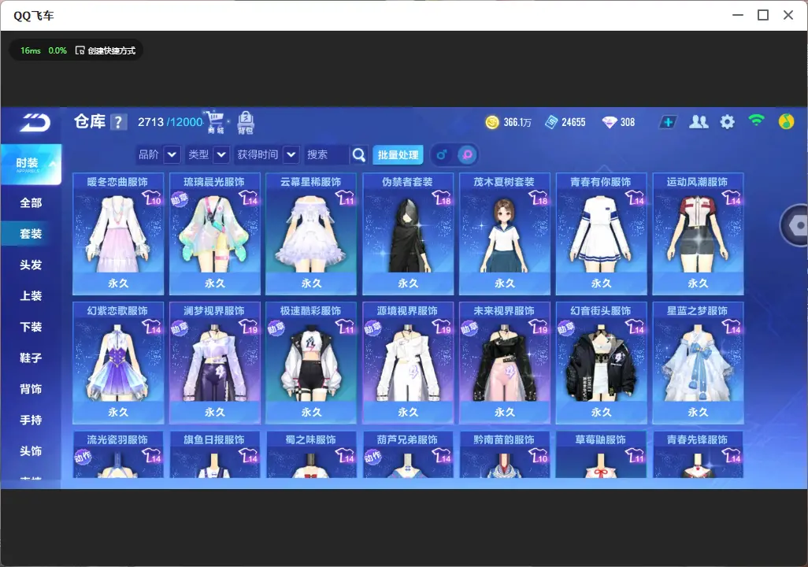Click the 搜索 search field
Screen dimensions: 808x567
pyautogui.click(x=327, y=154)
